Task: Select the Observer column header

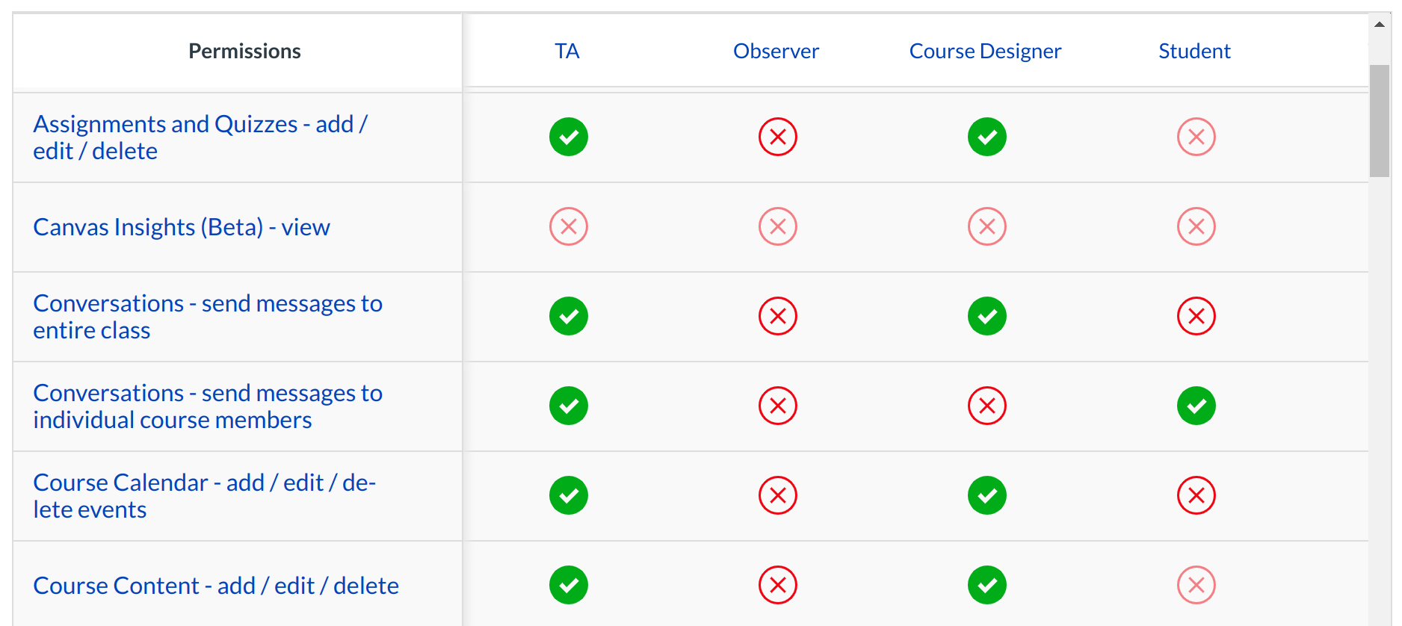Action: 776,51
